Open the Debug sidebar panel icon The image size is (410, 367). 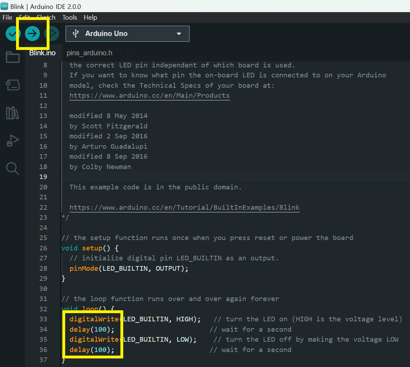coord(12,141)
